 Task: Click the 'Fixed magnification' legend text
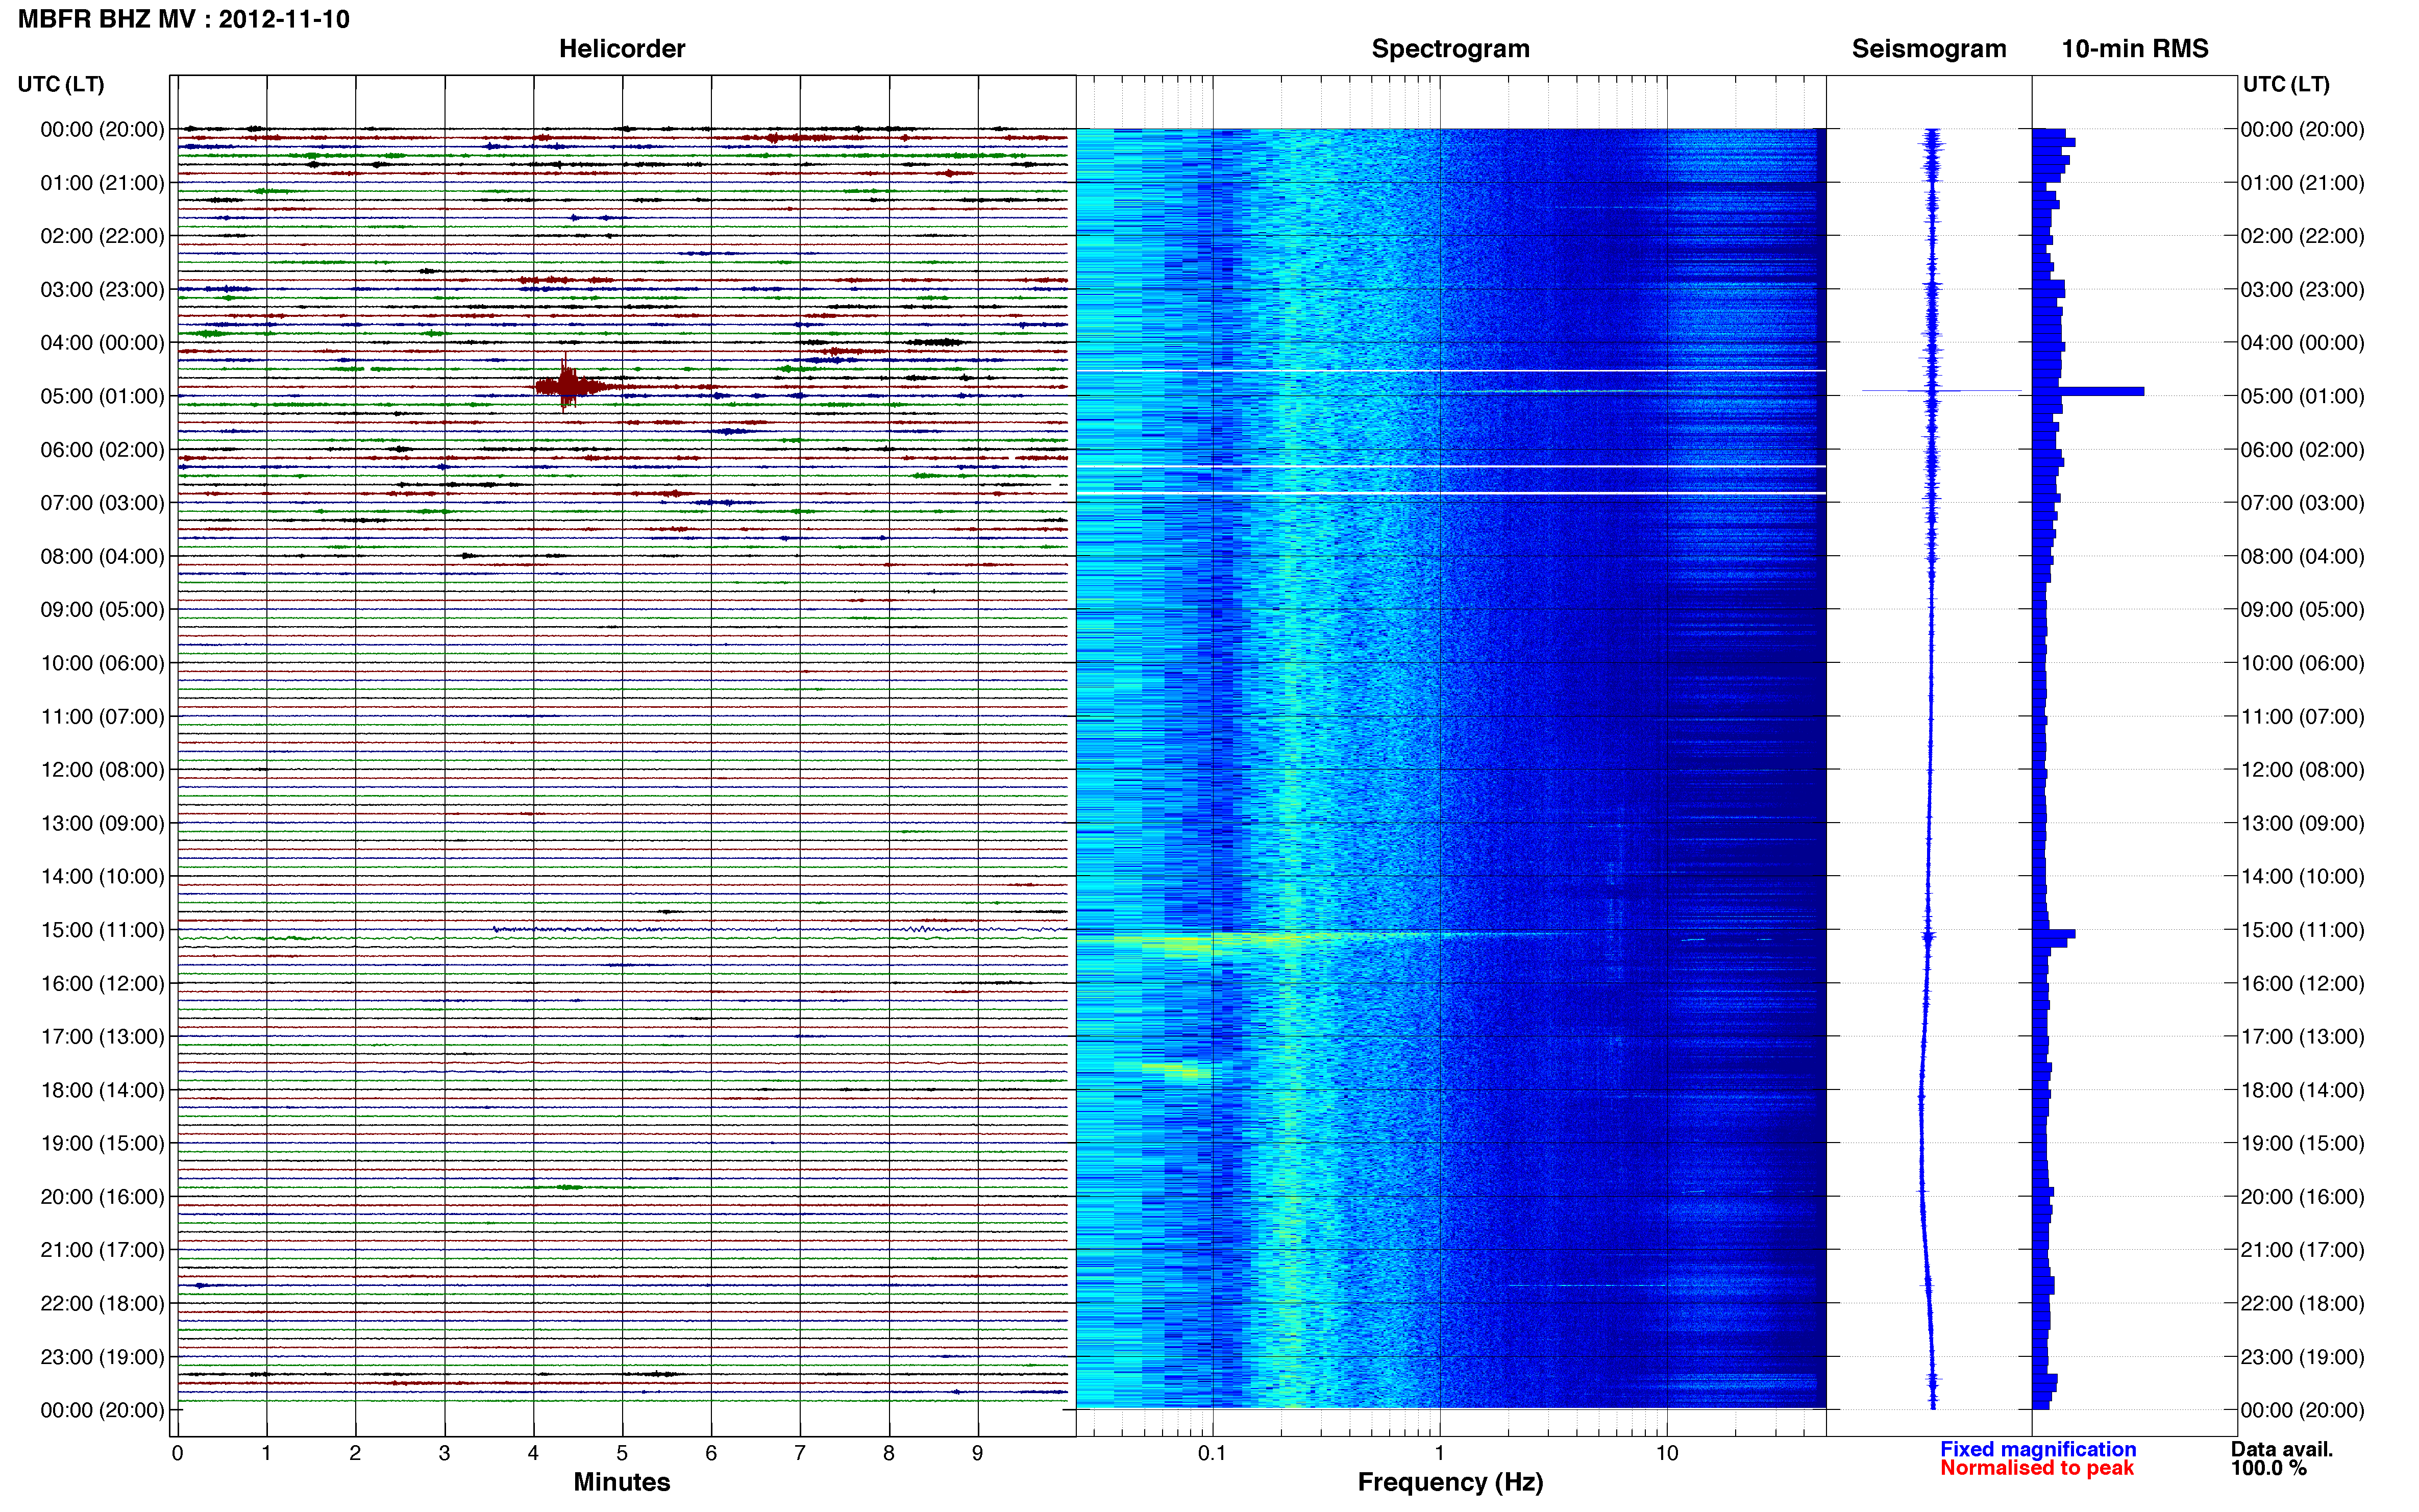(2038, 1449)
